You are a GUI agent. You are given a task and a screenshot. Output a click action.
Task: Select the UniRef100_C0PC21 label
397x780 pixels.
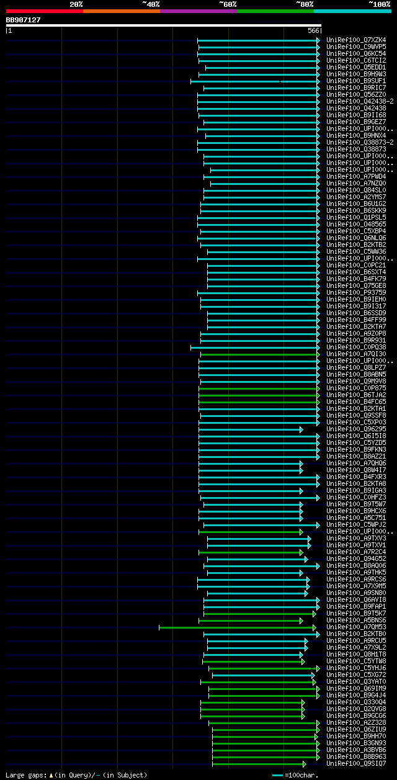tap(356, 266)
